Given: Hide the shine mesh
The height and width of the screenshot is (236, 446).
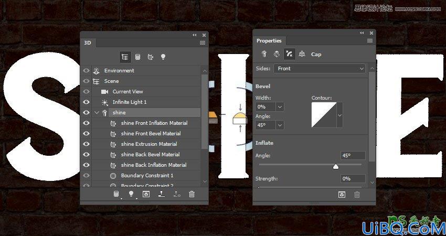Looking at the screenshot, I should pyautogui.click(x=86, y=113).
